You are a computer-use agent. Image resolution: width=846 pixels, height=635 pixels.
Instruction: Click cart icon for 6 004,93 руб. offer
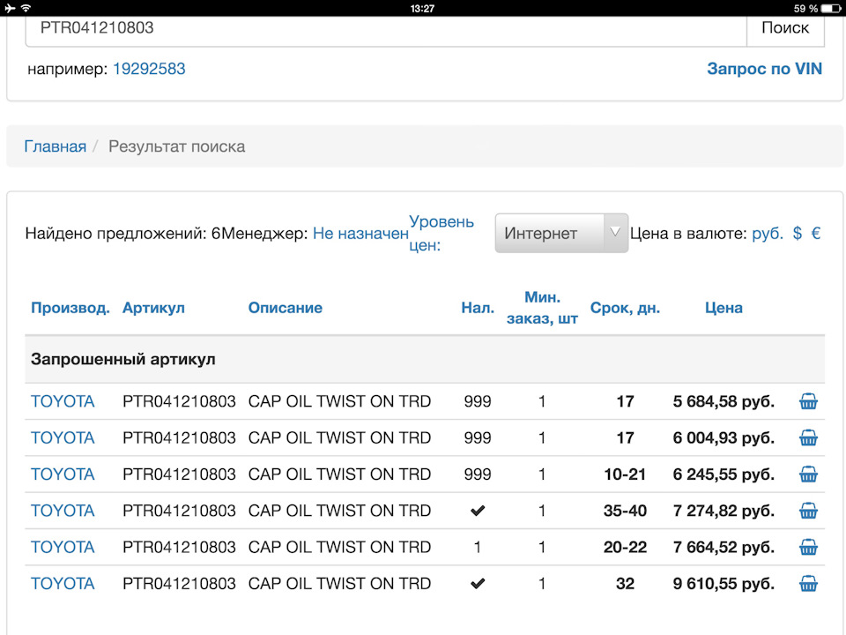pos(808,438)
